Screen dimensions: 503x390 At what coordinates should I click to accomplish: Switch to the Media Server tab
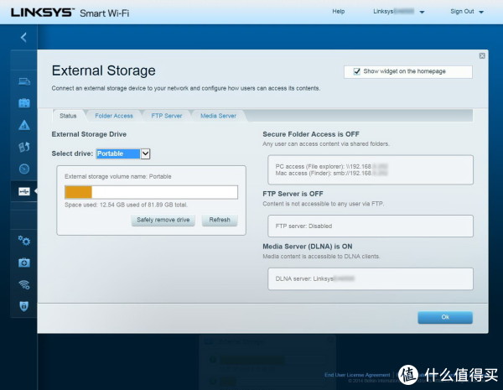218,116
